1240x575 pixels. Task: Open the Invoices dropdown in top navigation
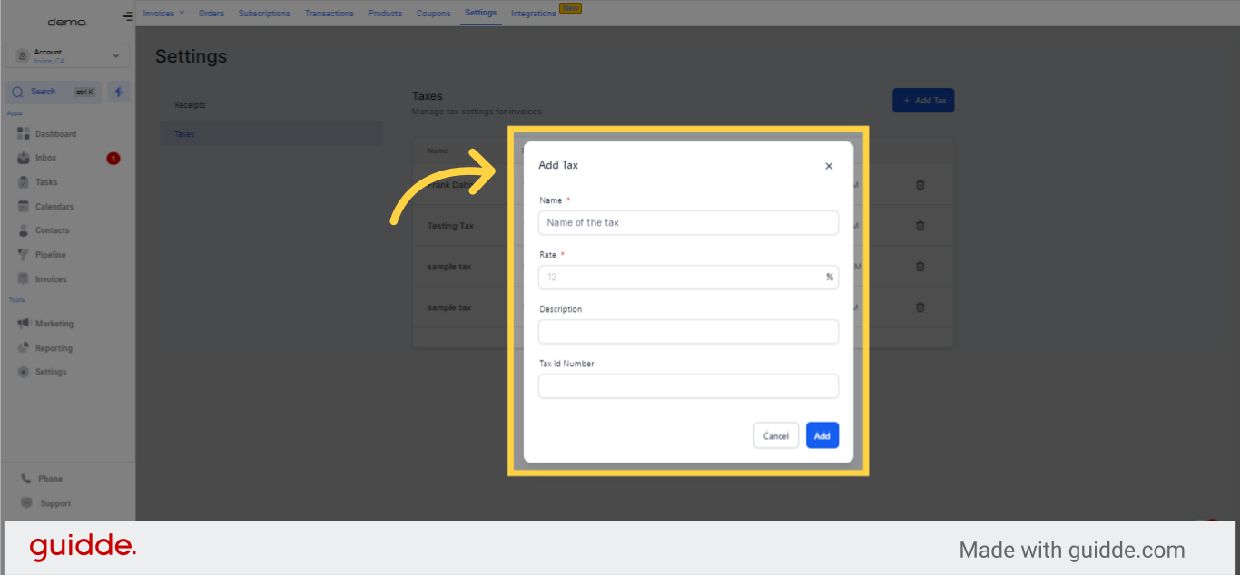pos(163,13)
